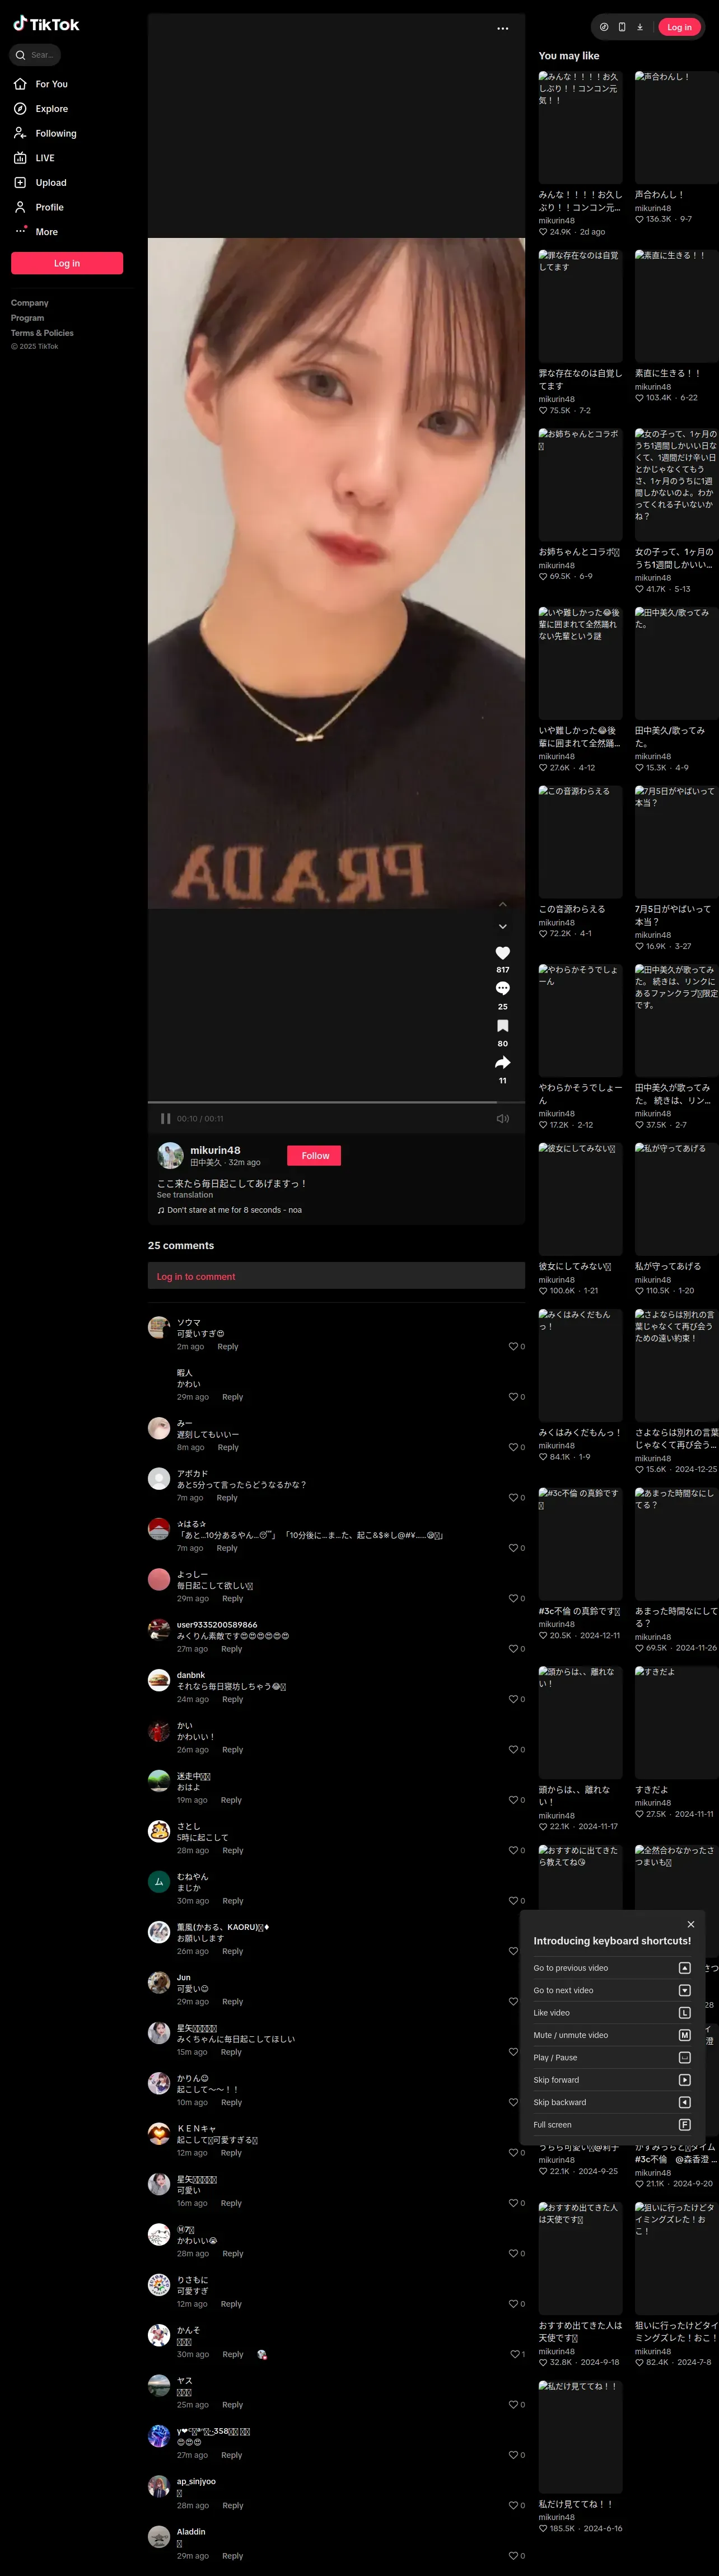
Task: Like アポカド's comment heart
Action: [514, 1498]
